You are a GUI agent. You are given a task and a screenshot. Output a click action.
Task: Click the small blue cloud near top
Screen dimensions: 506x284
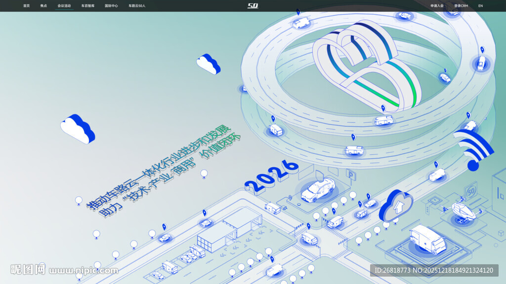tap(208, 64)
